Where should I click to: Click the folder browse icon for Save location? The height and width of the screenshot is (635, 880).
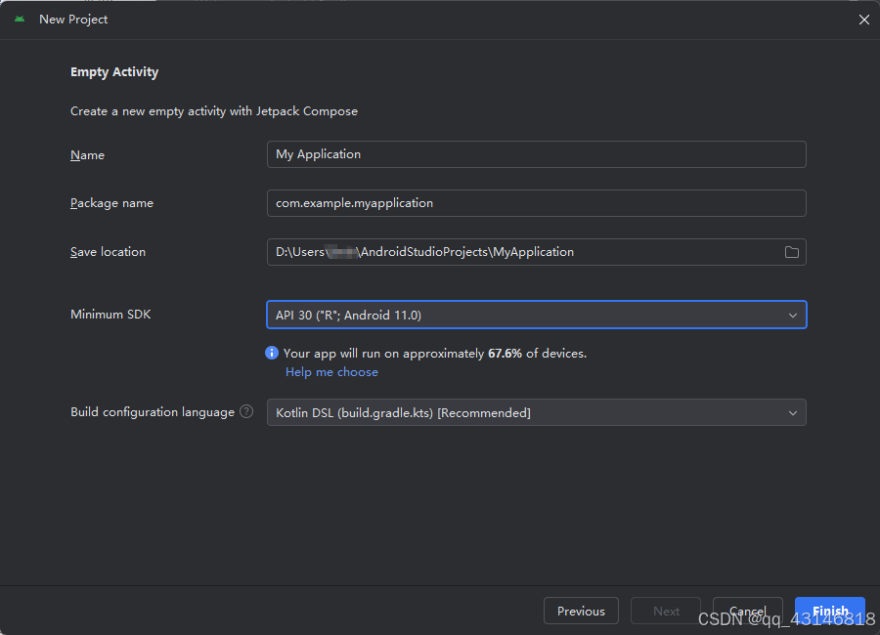pos(792,252)
